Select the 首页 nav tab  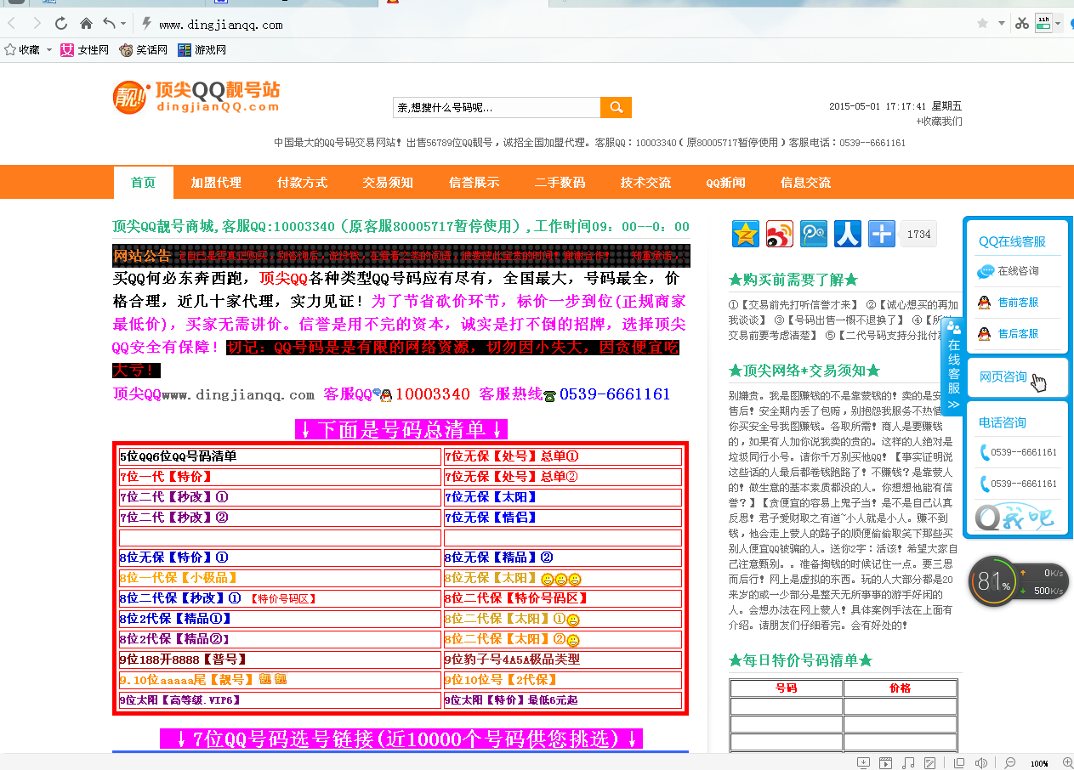144,183
